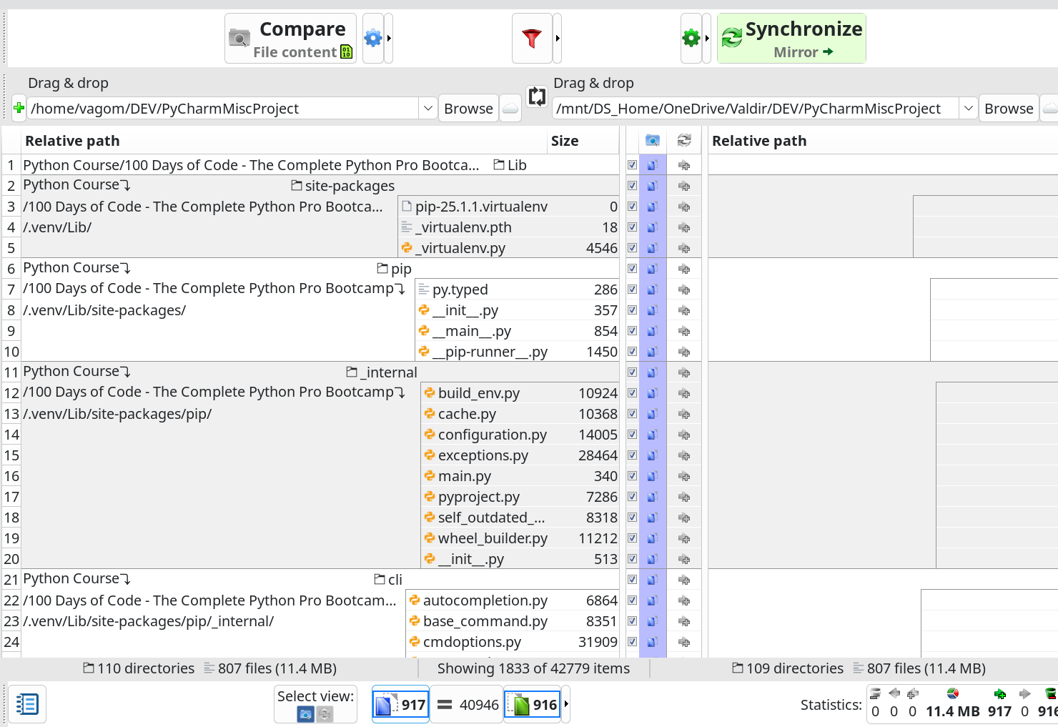1058x727 pixels.
Task: Uncheck the configuration.py row checkbox
Action: (x=632, y=435)
